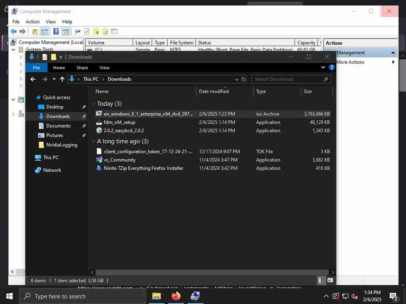Click the folder with green arrow toolbar icon
Screen dimensions: 406x304
(96, 32)
